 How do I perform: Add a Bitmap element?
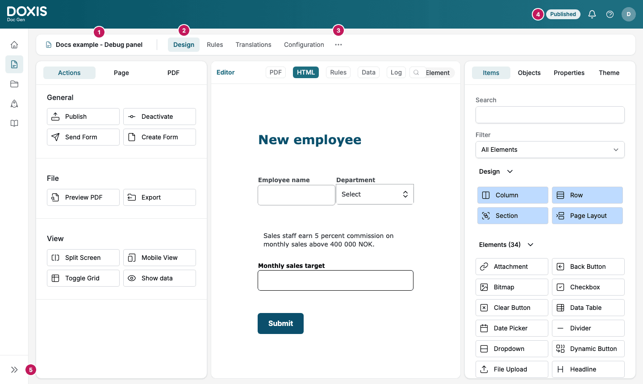pos(512,287)
